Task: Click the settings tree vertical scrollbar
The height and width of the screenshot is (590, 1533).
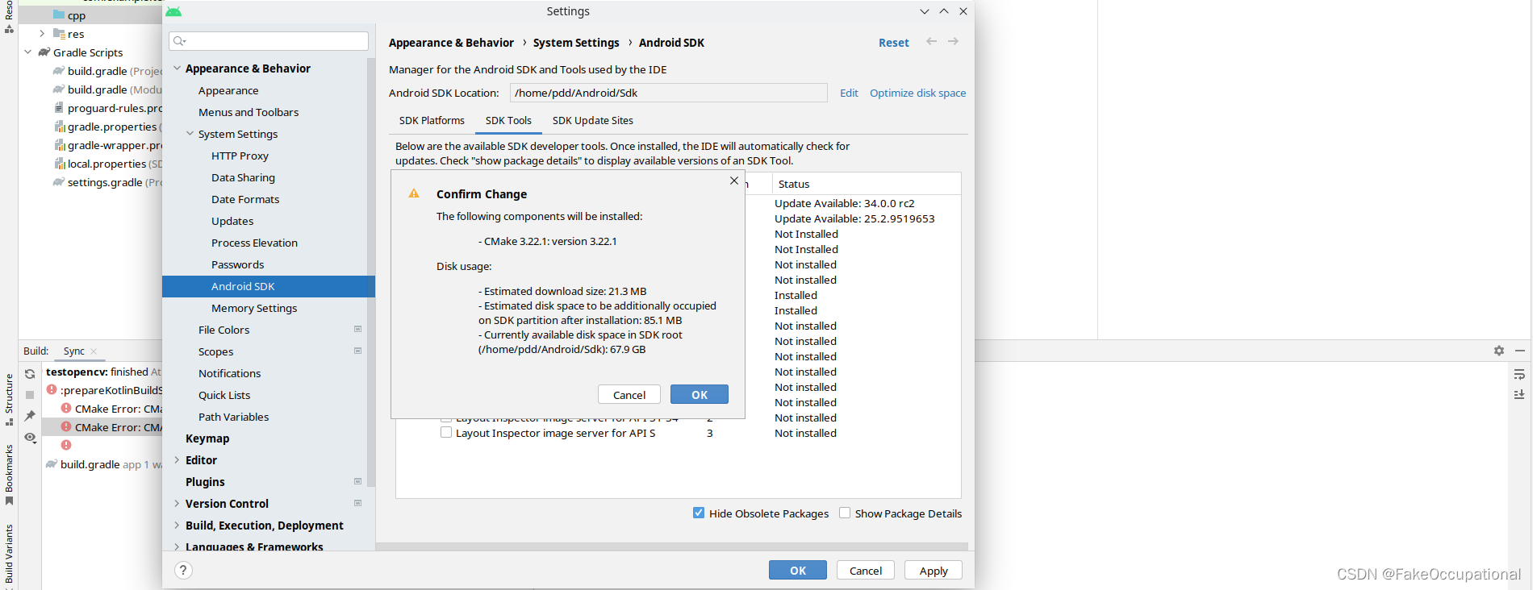Action: coord(371,272)
